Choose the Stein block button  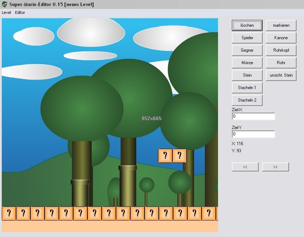(247, 75)
